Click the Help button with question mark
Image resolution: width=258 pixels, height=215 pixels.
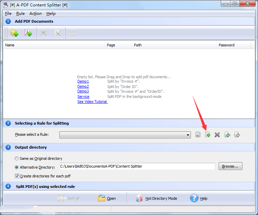pos(199,198)
